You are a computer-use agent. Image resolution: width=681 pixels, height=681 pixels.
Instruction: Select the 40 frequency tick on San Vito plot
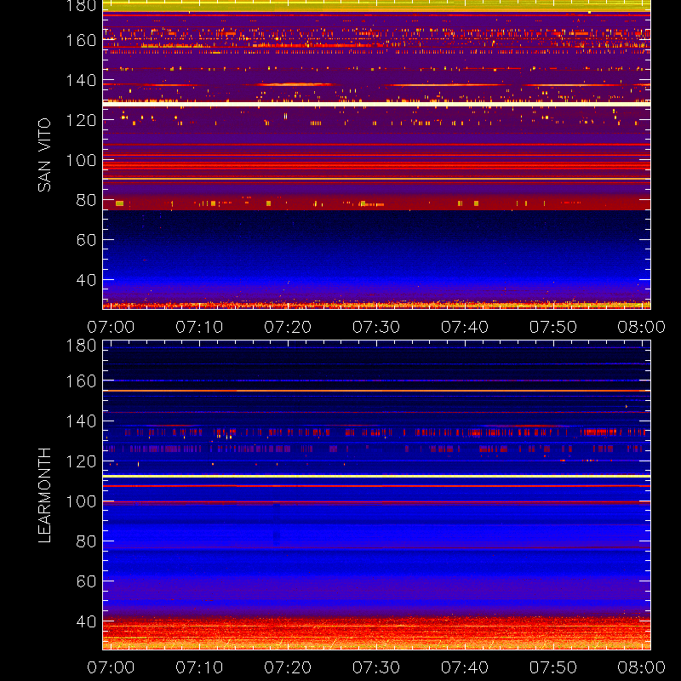(86, 280)
